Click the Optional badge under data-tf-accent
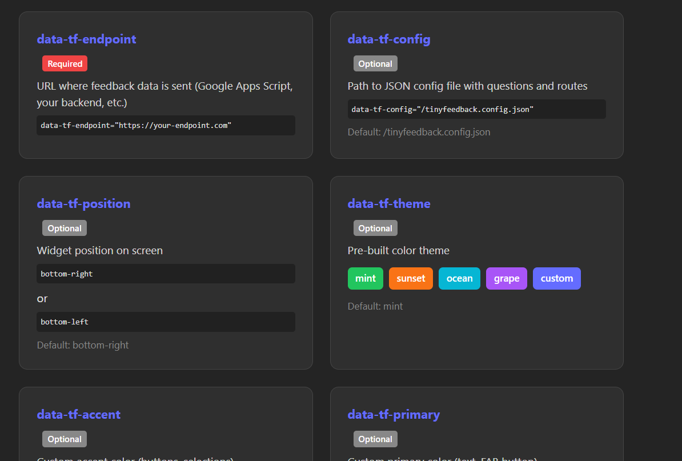Screen dimensions: 682x461 point(65,439)
